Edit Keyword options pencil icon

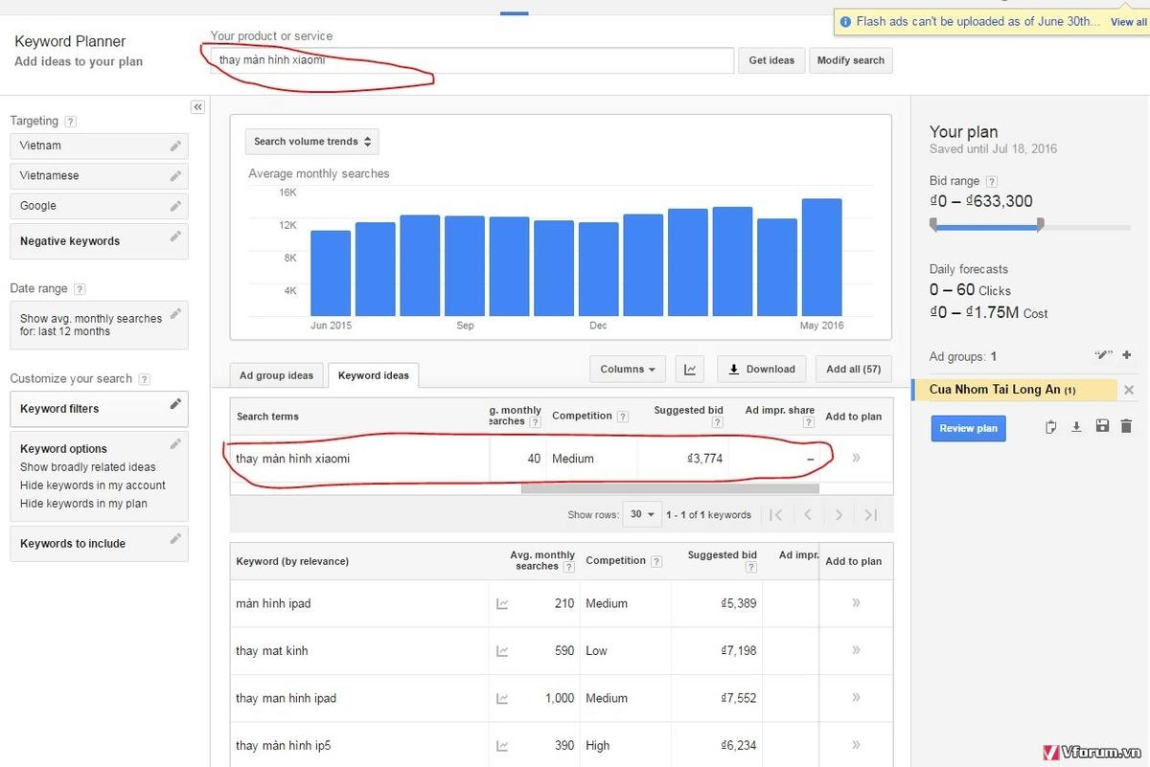pos(175,444)
